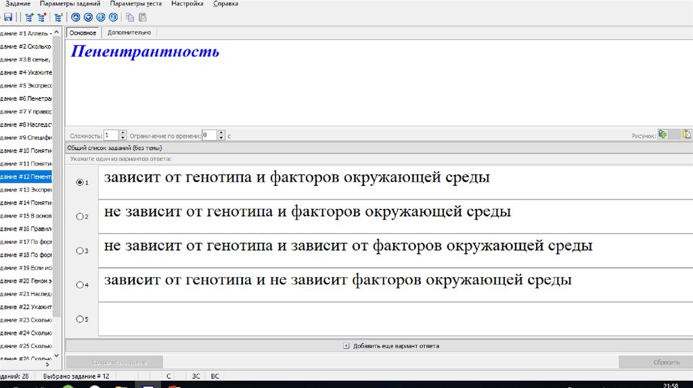Click the blue circular down arrow icon
The image size is (693, 388).
(x=88, y=18)
